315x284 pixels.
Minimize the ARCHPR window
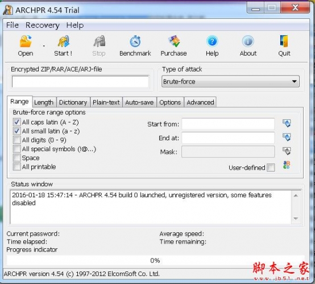tap(256, 9)
